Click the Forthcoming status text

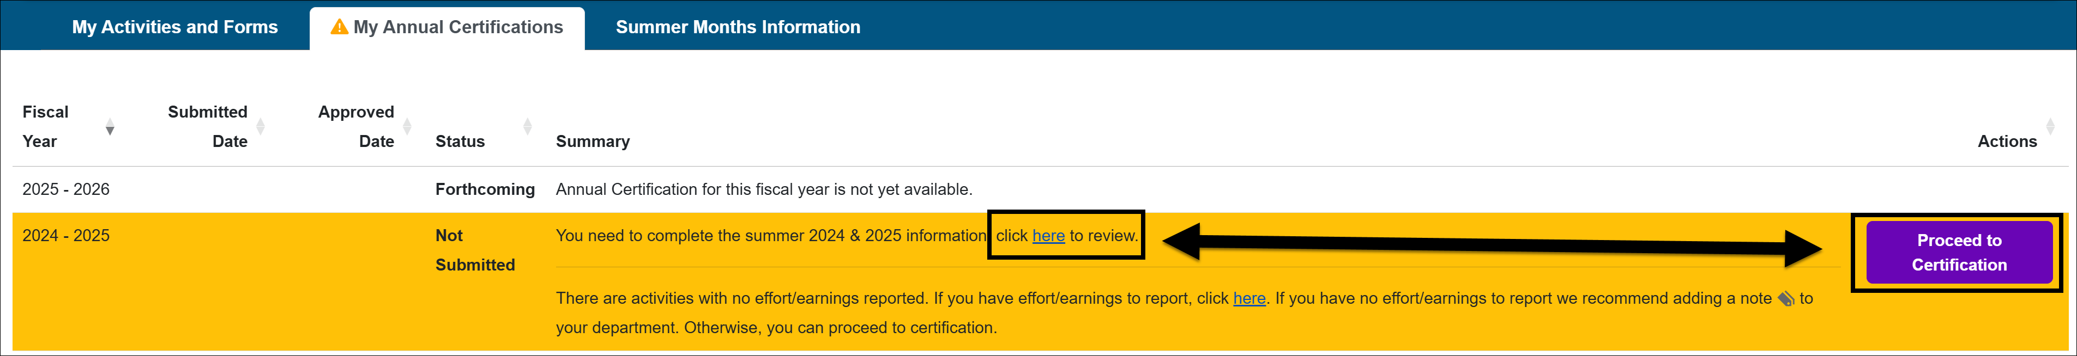click(485, 189)
